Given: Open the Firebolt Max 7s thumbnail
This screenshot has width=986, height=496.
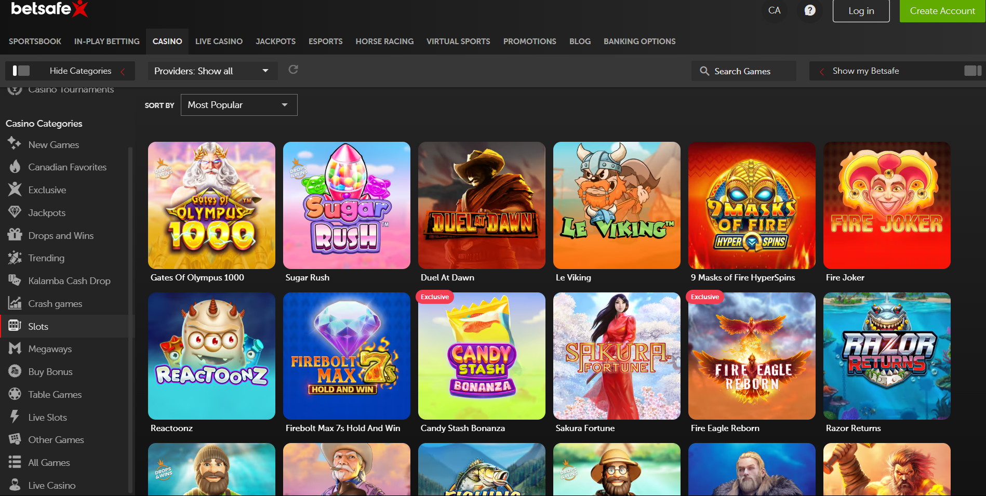Looking at the screenshot, I should click(x=347, y=356).
